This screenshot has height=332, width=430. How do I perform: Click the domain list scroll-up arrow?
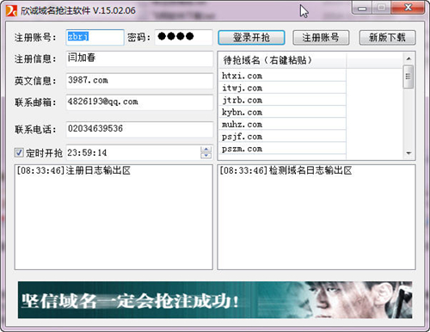coord(408,58)
